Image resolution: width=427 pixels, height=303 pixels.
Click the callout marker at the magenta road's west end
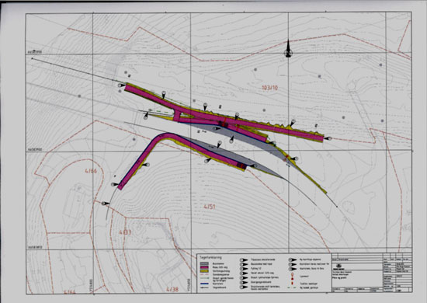point(121,85)
